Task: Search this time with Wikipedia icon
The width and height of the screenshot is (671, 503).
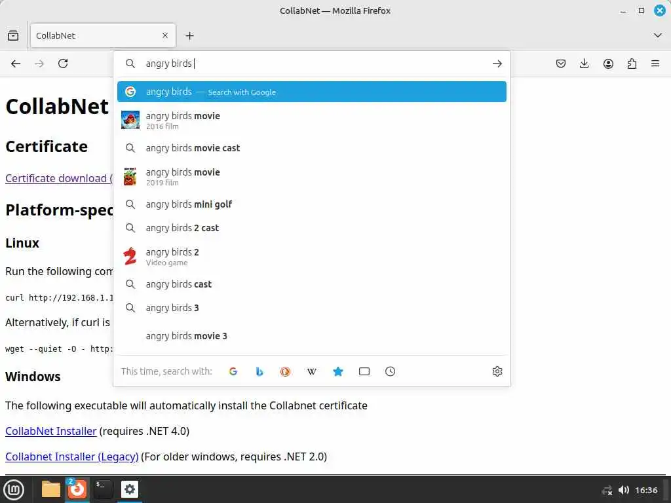Action: [x=311, y=371]
